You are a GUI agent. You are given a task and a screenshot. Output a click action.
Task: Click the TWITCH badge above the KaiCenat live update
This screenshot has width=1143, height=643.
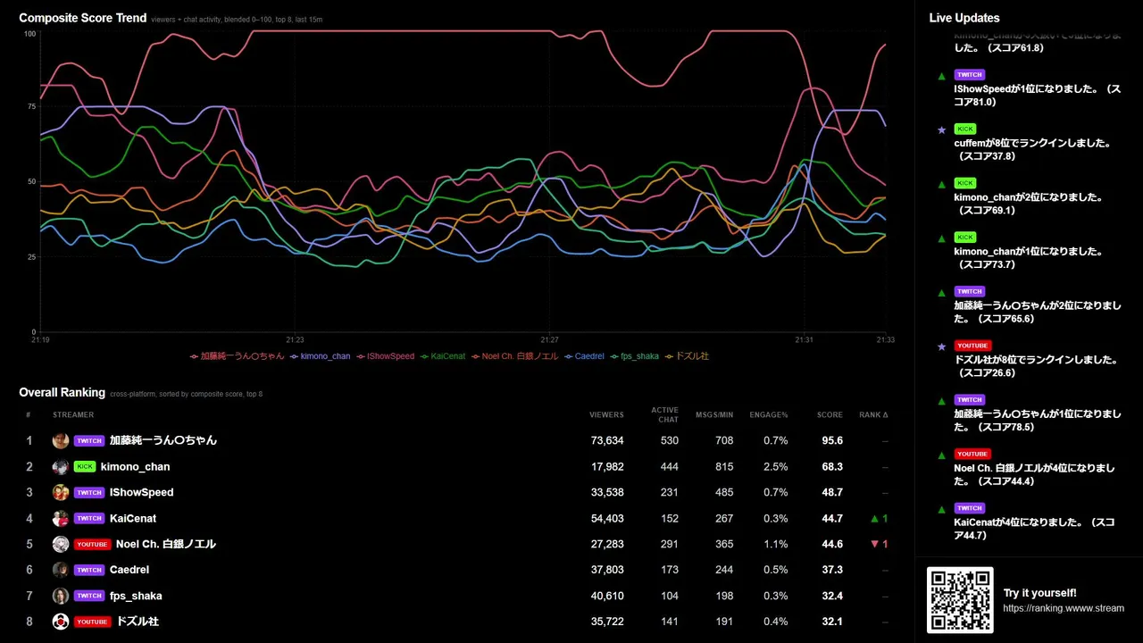click(970, 508)
